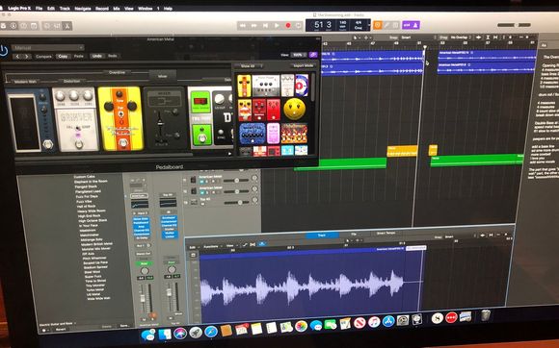The image size is (559, 348).
Task: Open the View dropdown in audio editor
Action: (x=231, y=245)
